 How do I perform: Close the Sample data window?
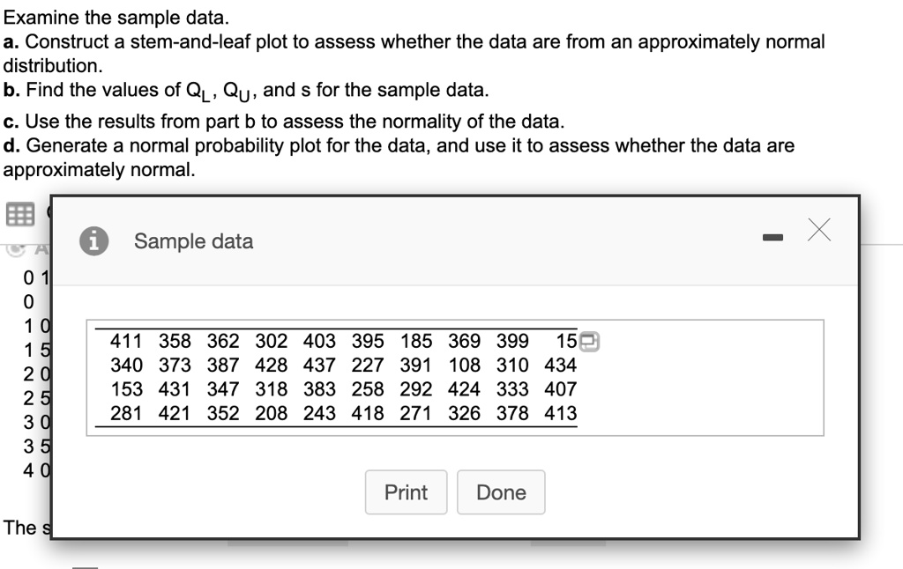(818, 230)
